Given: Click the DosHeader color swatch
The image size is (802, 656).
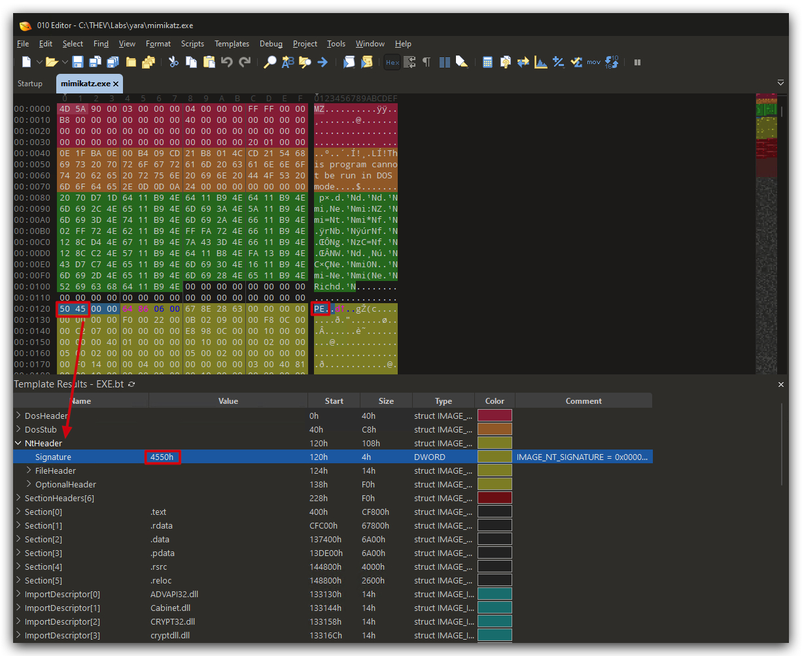Looking at the screenshot, I should (495, 416).
